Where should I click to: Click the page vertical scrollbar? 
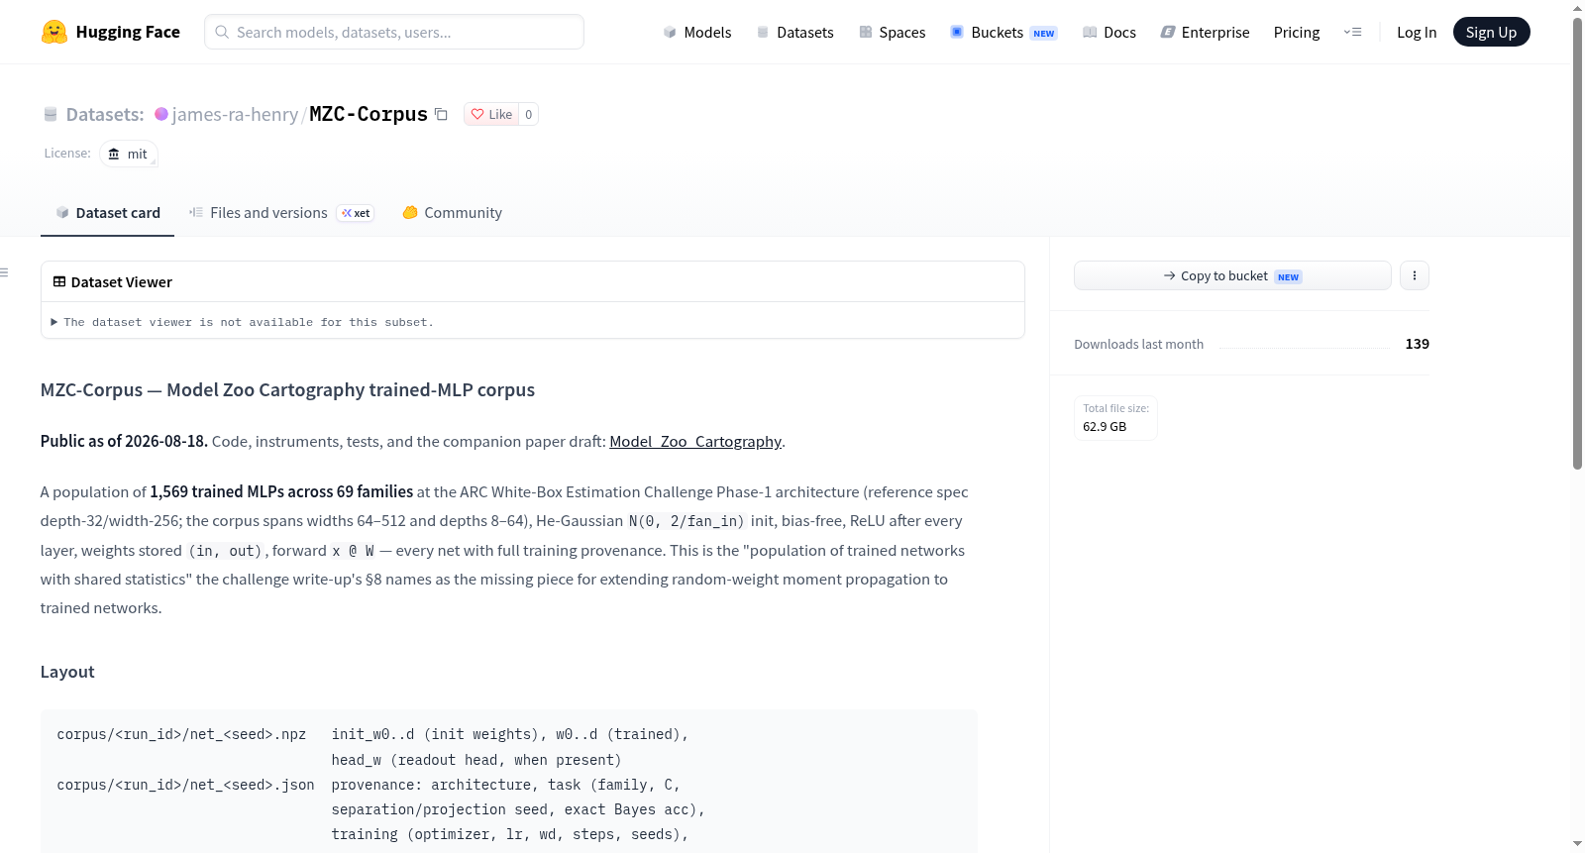pyautogui.click(x=1577, y=243)
